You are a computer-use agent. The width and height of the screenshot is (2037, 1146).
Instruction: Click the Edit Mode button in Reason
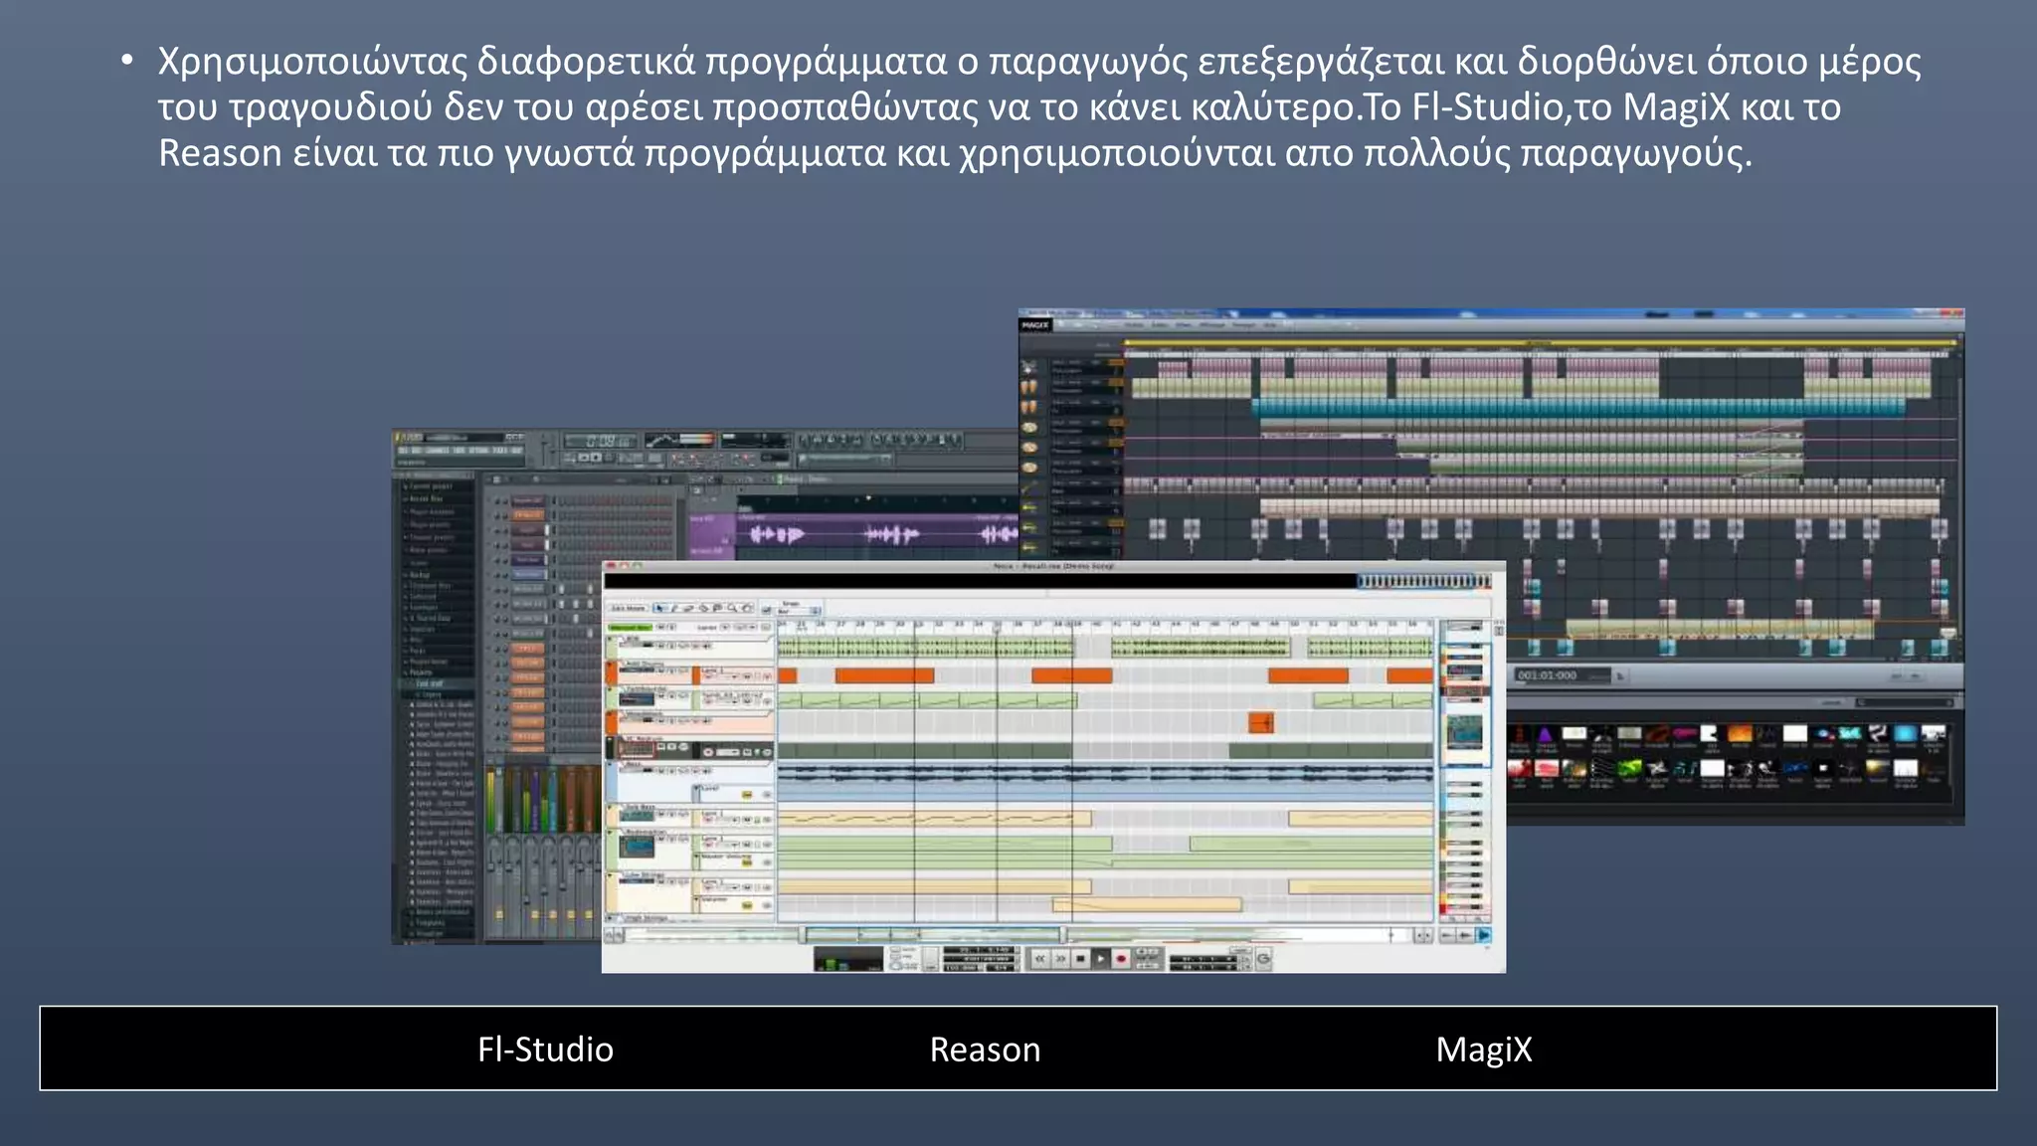[x=628, y=608]
